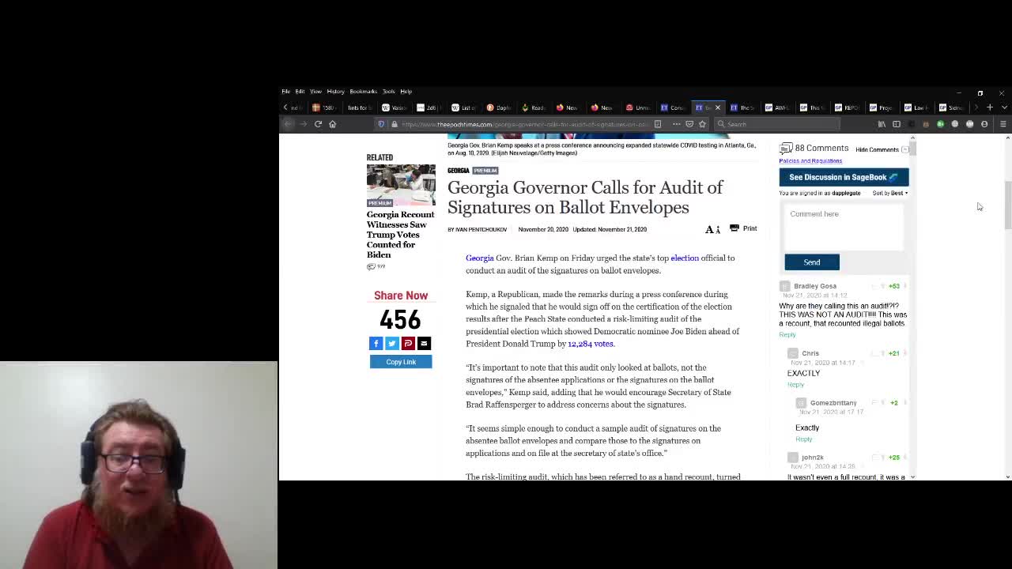Open the Georgia link in article text

coord(479,258)
